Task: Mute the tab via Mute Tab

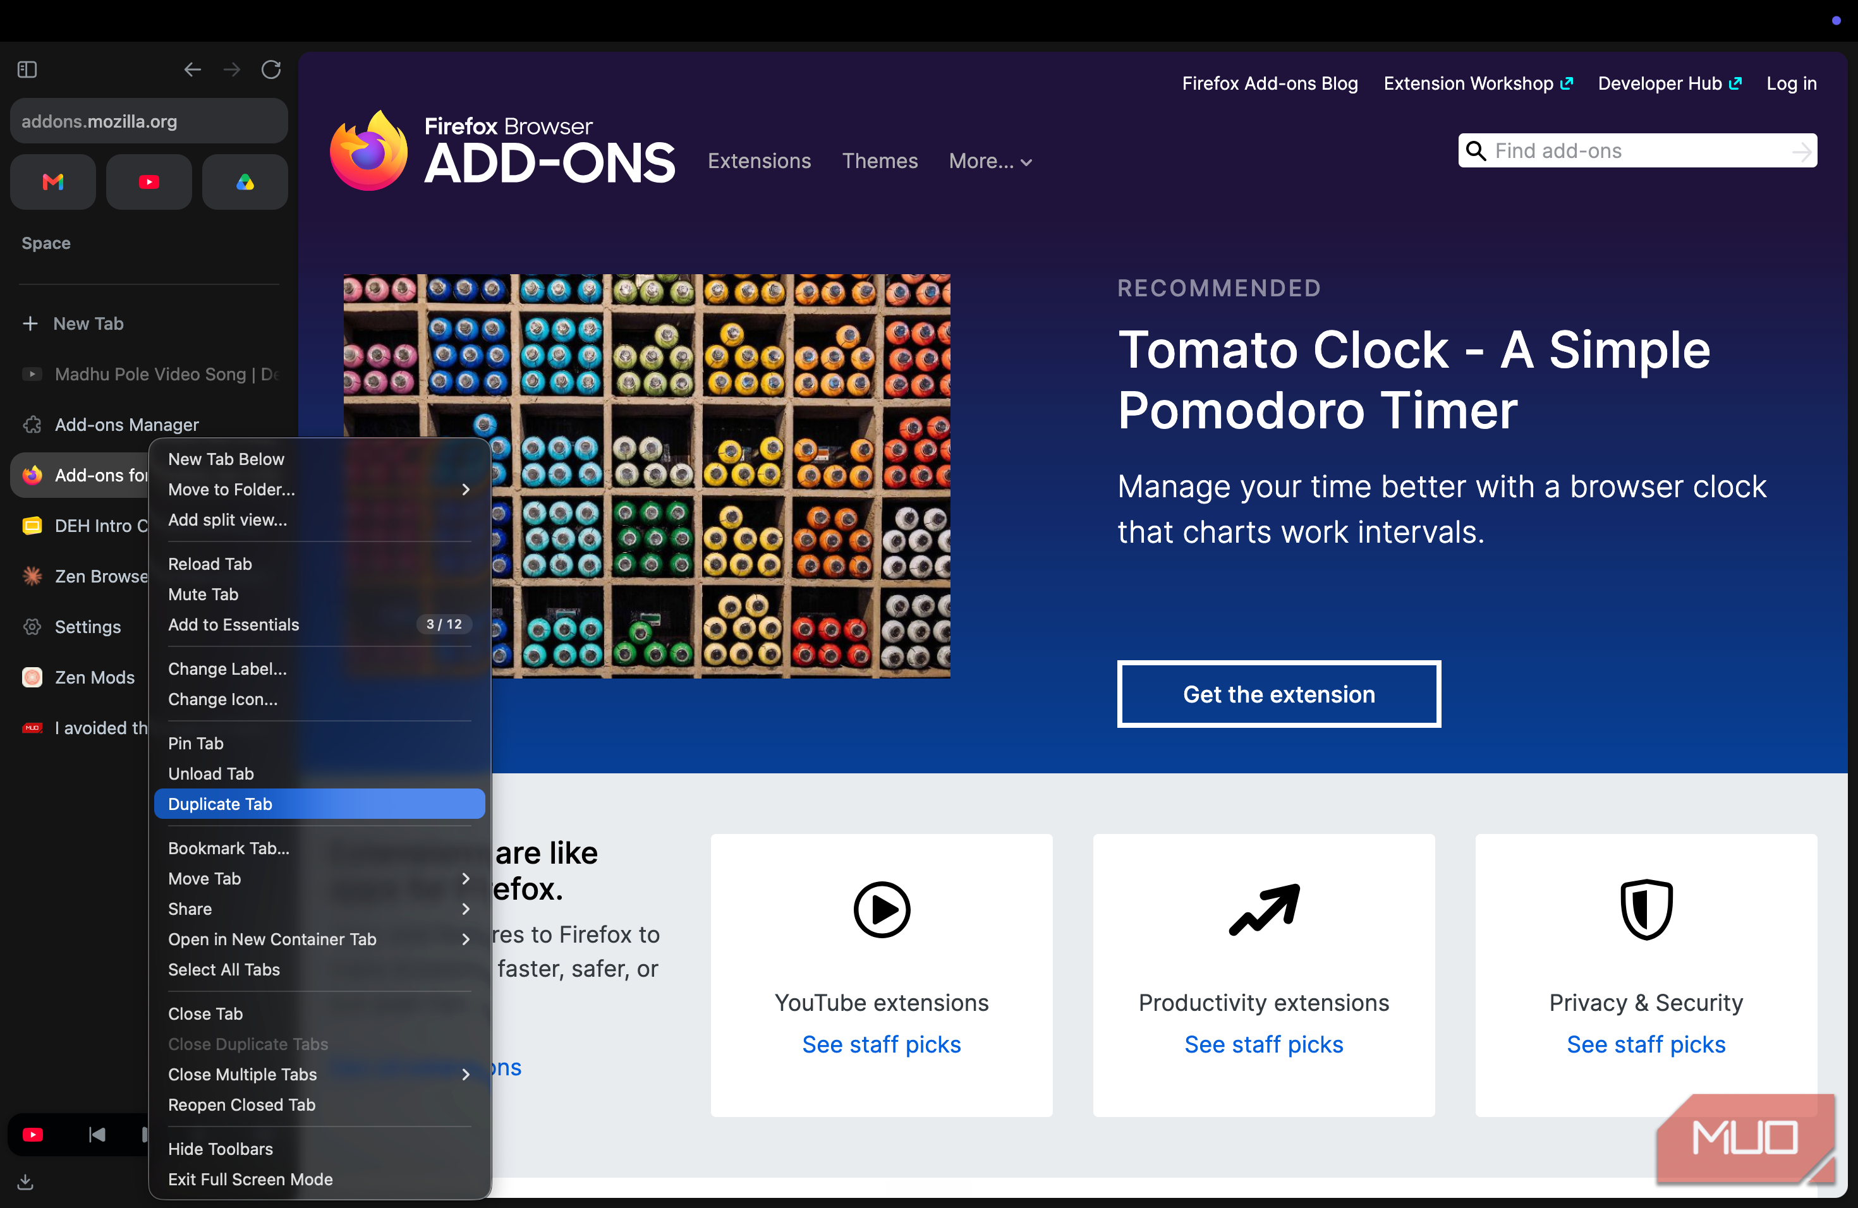Action: click(320, 595)
